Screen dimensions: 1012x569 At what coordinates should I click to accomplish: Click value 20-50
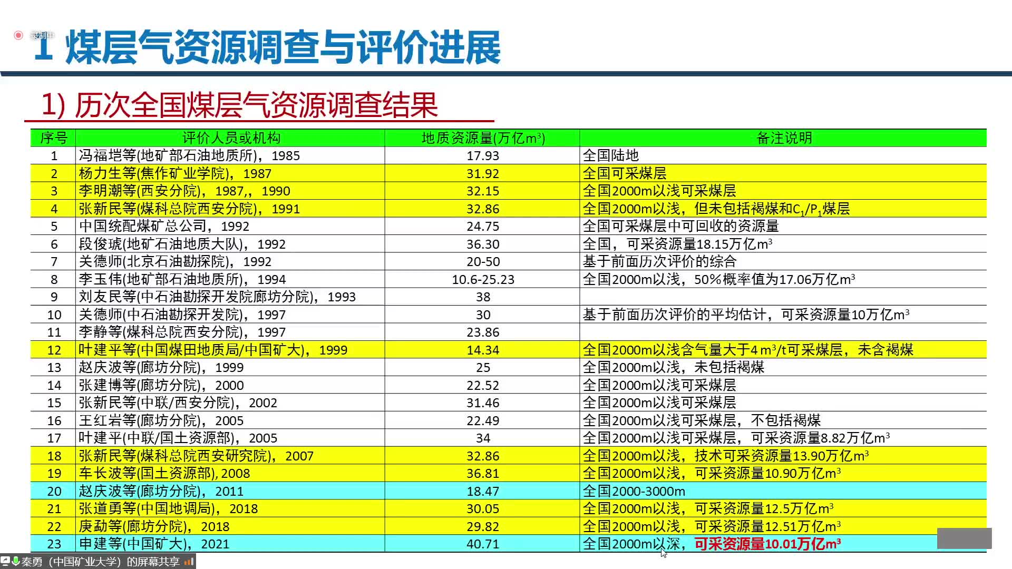coord(482,262)
